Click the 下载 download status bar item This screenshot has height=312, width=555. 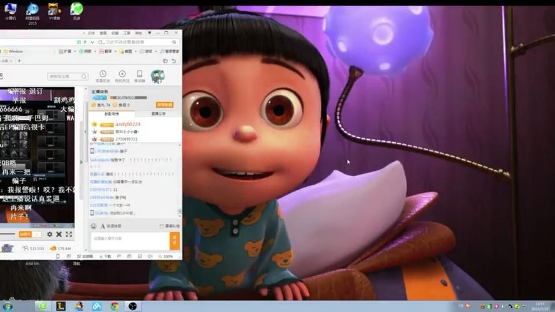coord(105,256)
